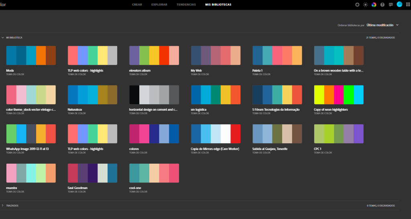Open the apps grid launcher icon

pyautogui.click(x=408, y=4)
